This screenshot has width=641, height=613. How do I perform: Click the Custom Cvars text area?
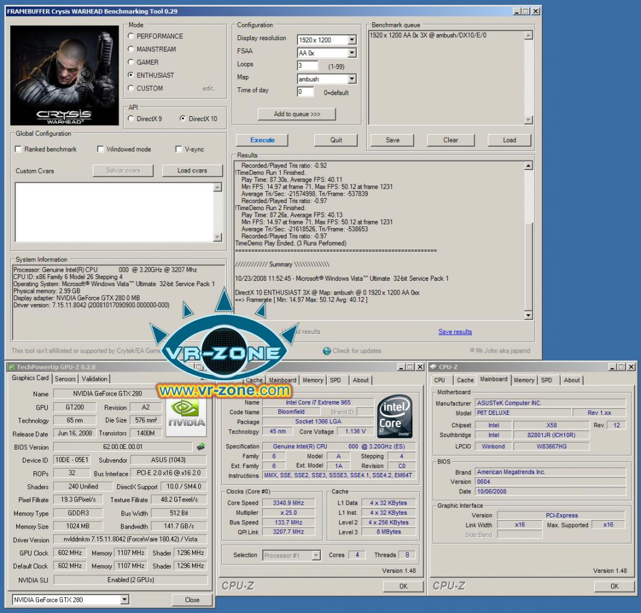point(114,212)
